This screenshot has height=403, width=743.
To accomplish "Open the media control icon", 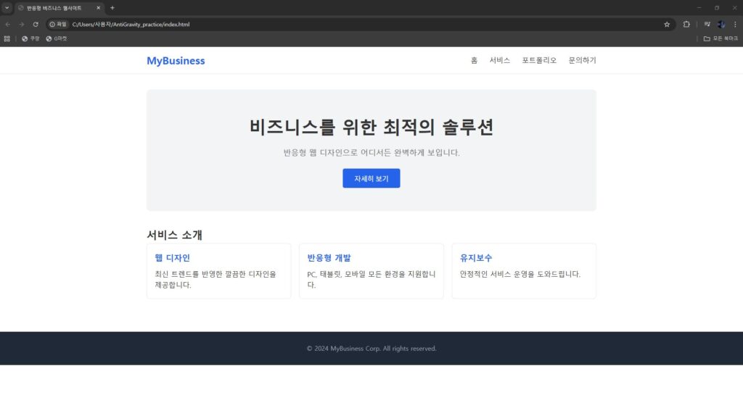I will [707, 24].
